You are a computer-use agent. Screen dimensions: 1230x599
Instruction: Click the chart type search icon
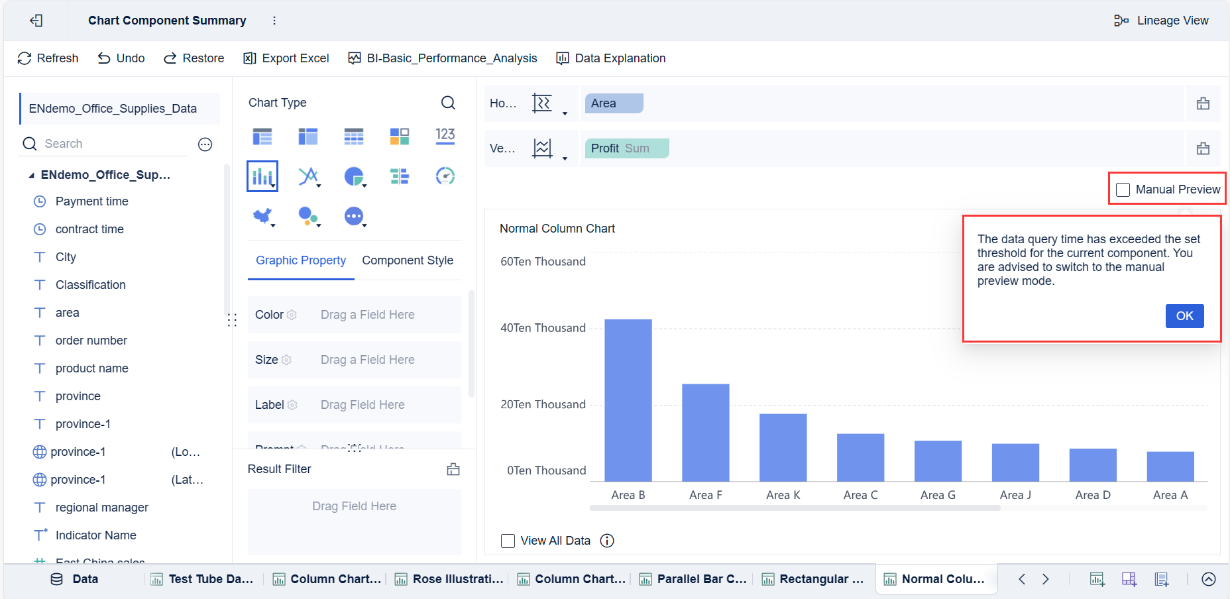point(448,103)
